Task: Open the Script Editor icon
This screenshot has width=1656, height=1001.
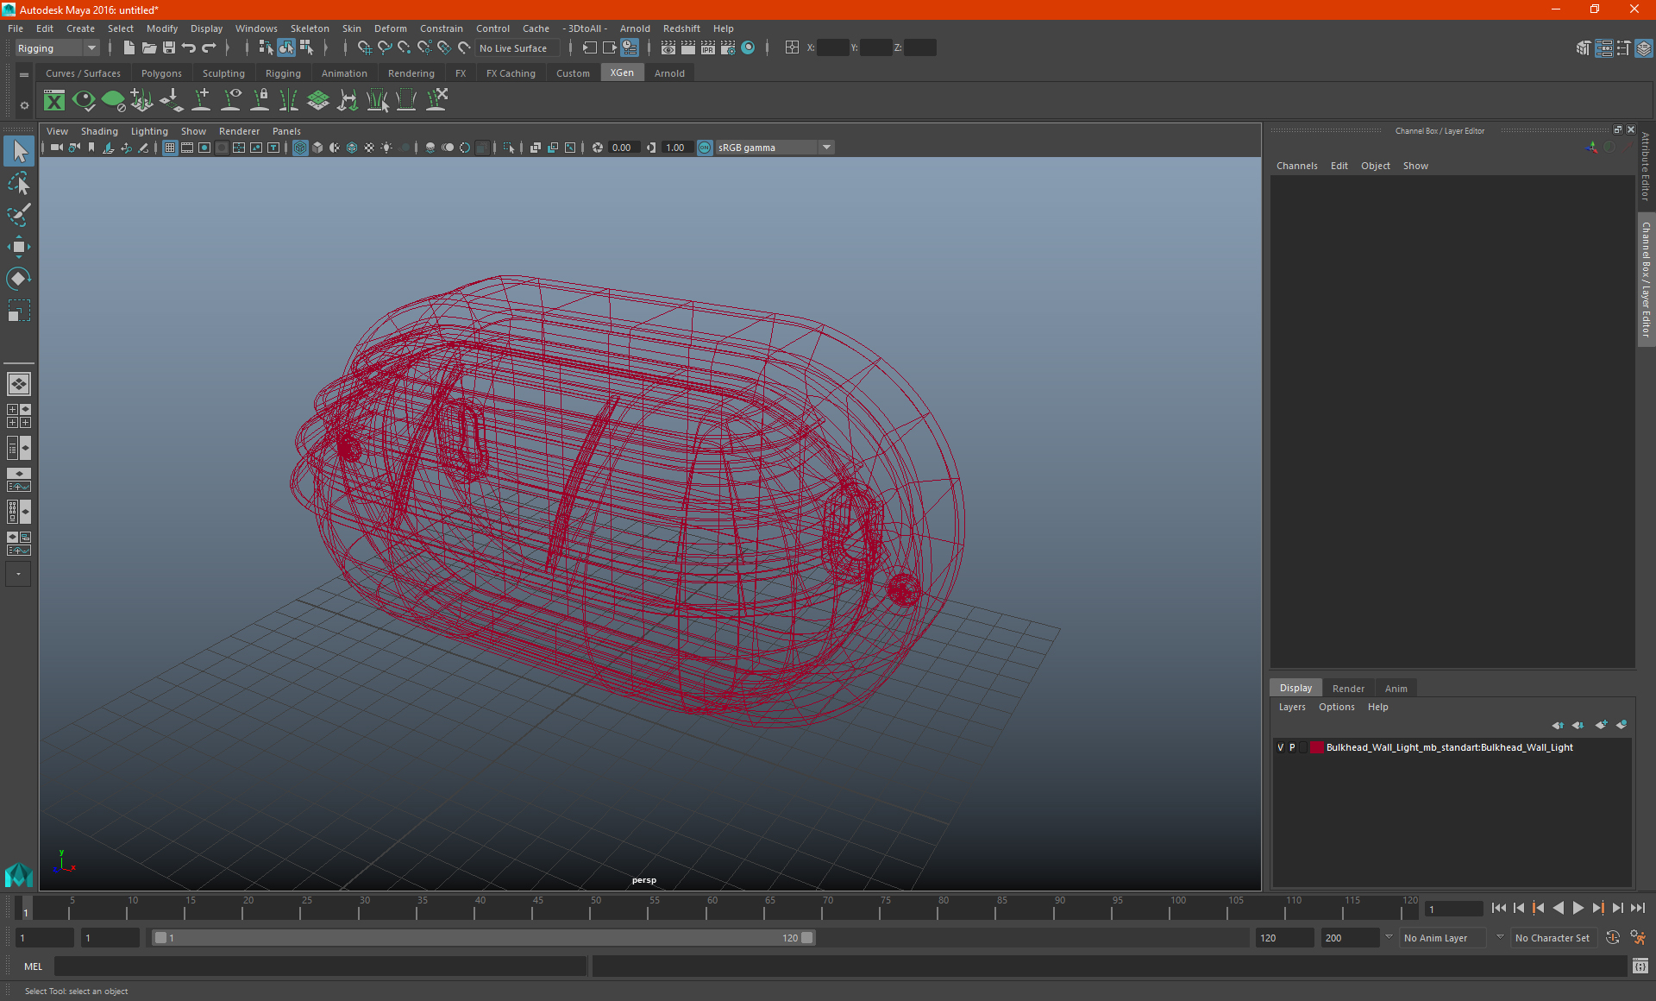Action: click(1640, 966)
